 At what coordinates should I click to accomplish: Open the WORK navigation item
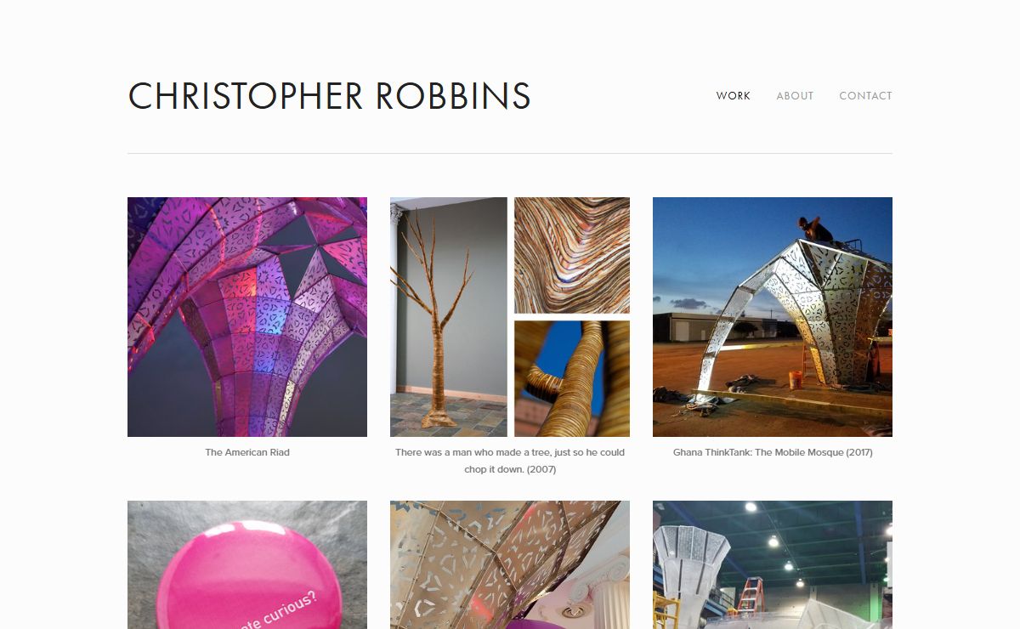[x=734, y=96]
